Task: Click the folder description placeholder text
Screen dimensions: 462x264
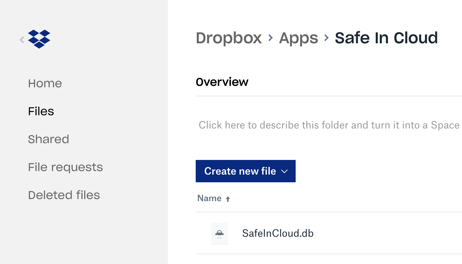Action: (329, 125)
